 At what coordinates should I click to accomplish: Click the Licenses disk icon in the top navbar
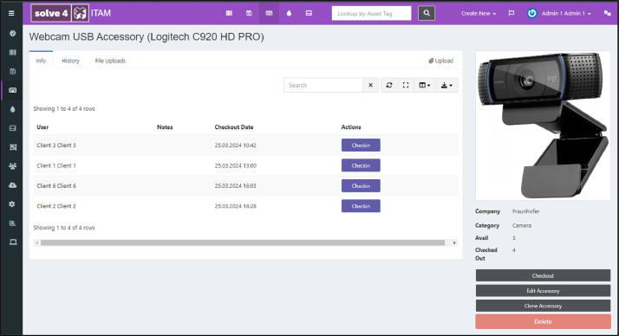coord(249,13)
